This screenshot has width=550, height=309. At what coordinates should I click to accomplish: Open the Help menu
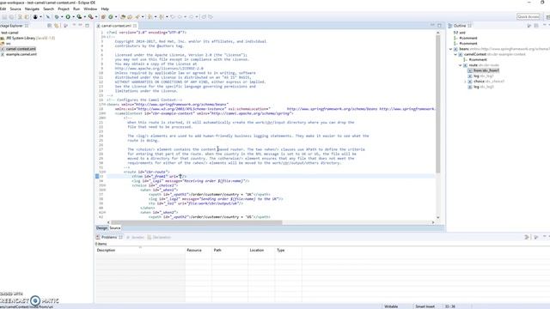click(x=105, y=9)
